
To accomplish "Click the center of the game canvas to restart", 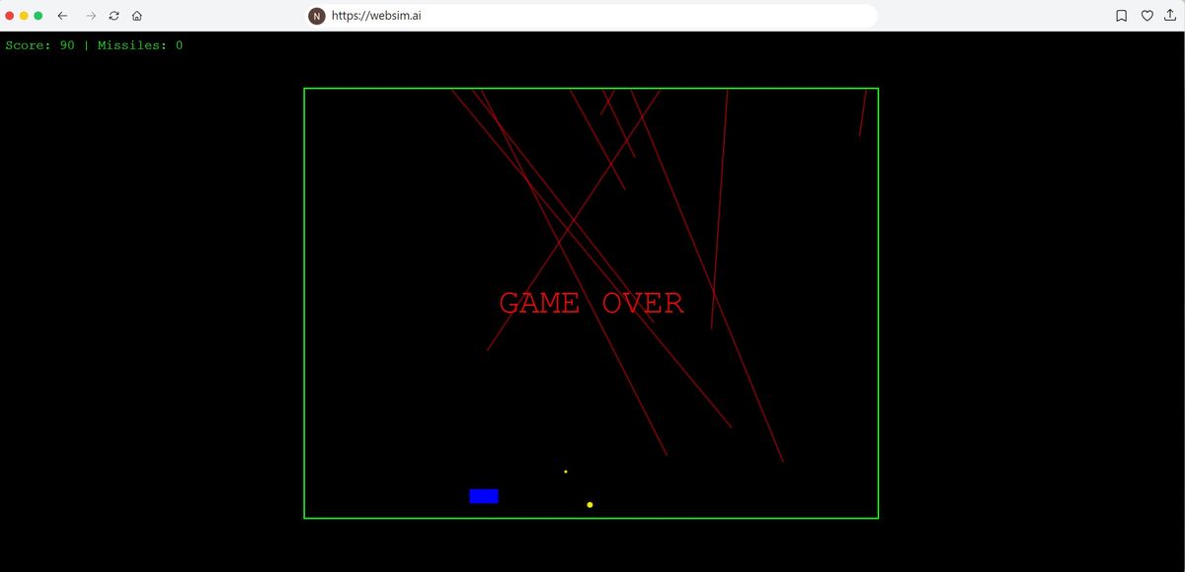I will click(591, 303).
